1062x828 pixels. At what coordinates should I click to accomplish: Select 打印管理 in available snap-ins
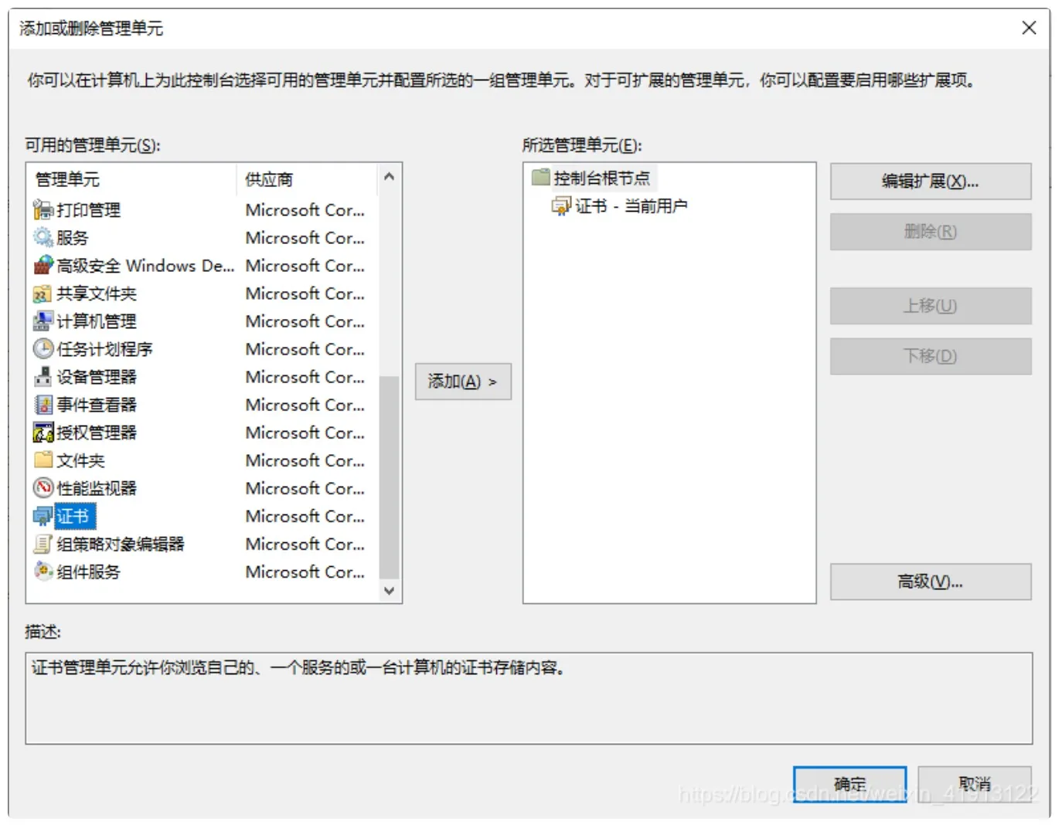pyautogui.click(x=88, y=210)
